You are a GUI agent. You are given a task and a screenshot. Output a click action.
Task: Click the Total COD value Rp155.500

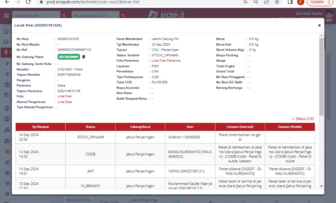[159, 82]
